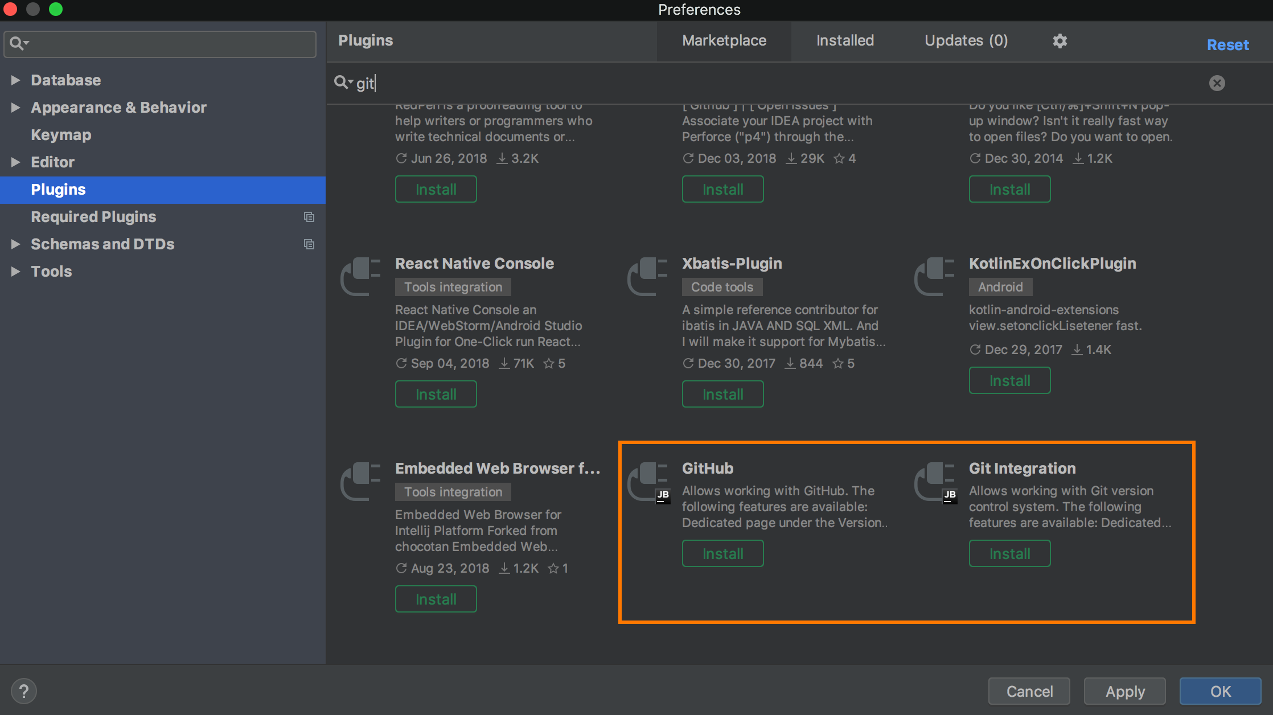The image size is (1273, 715).
Task: Open the React Native Console title
Action: [475, 264]
